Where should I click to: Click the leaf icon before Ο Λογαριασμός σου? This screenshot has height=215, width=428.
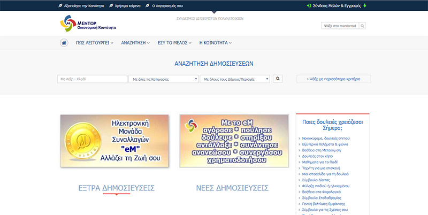pos(148,5)
